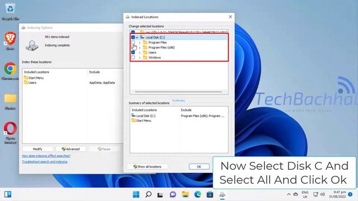Click the horizontal scrollbar in locations tree
The image size is (358, 201).
tap(178, 92)
